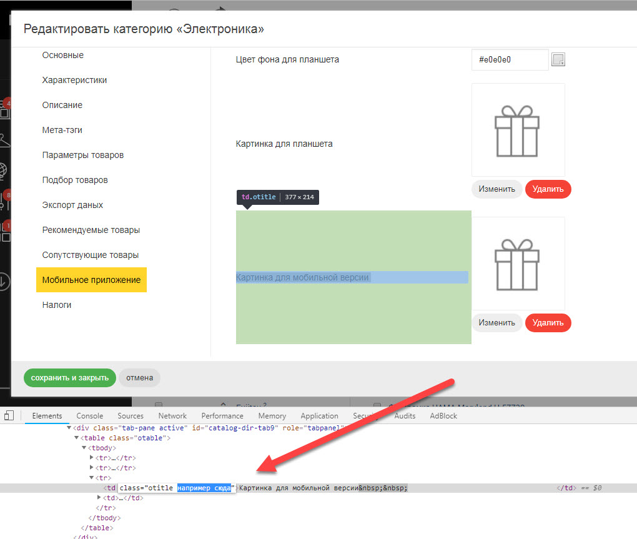637x539 pixels.
Task: Click the mobile version gift thumbnail
Action: click(x=518, y=264)
